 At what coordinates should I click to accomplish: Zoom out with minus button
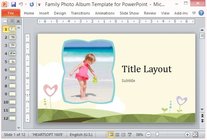pos(148,135)
